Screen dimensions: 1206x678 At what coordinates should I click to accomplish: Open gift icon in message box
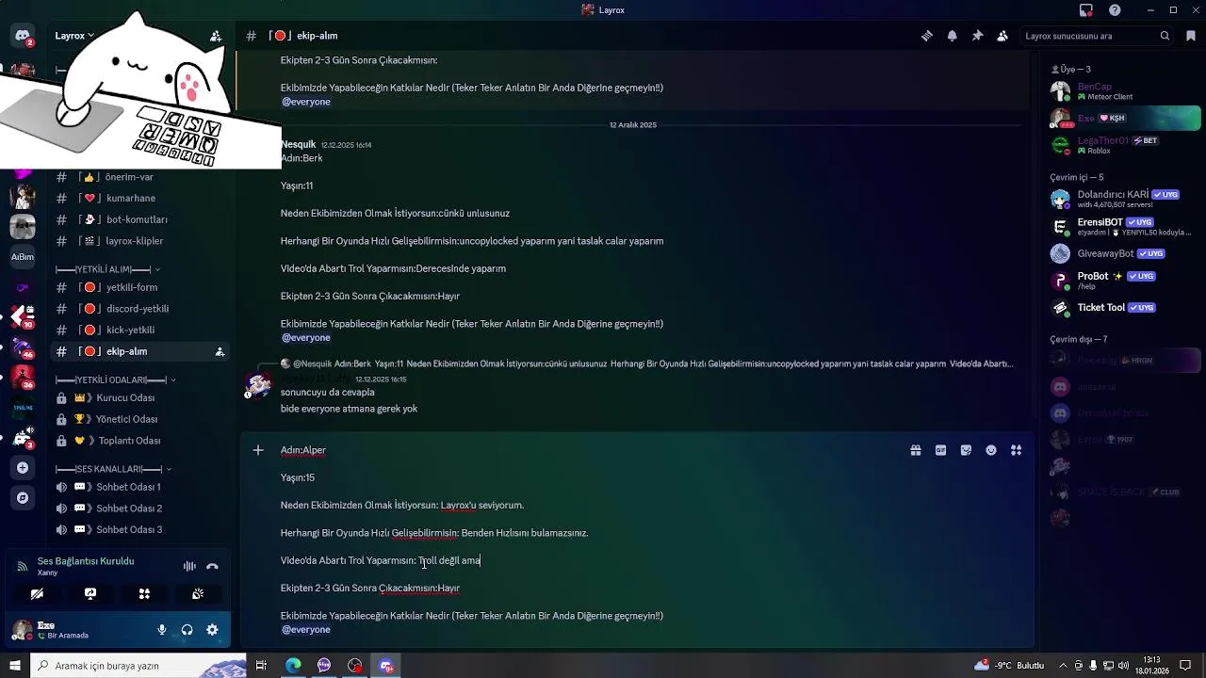[916, 450]
